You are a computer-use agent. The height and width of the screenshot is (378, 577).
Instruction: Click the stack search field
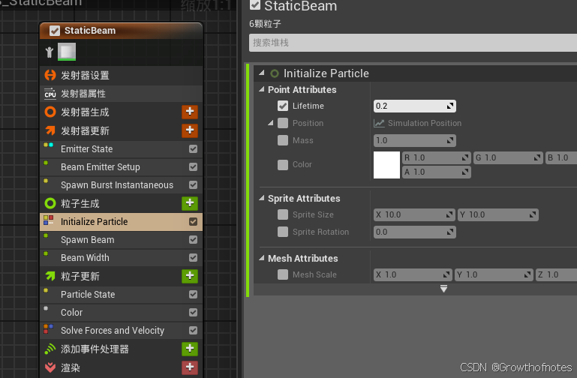413,43
